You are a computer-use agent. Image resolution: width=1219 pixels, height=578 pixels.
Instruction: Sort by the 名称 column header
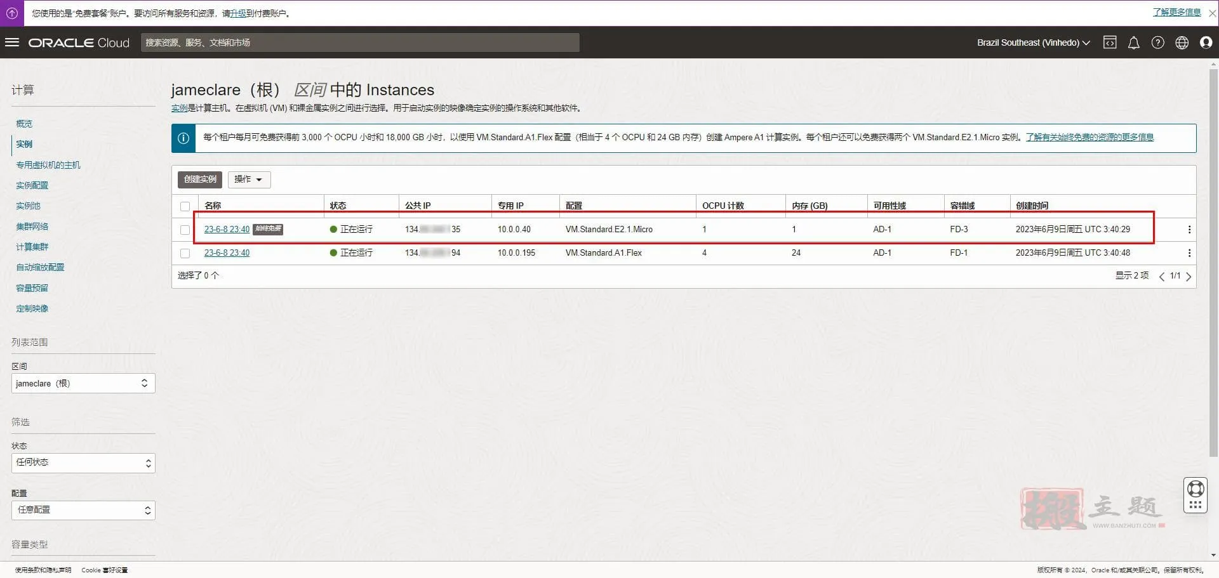pos(213,206)
